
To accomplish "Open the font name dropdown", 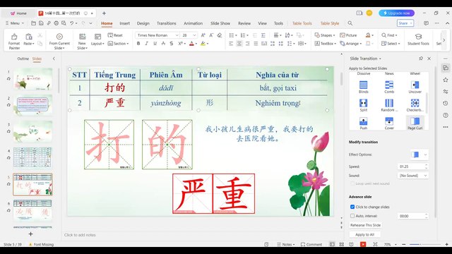I will click(177, 35).
